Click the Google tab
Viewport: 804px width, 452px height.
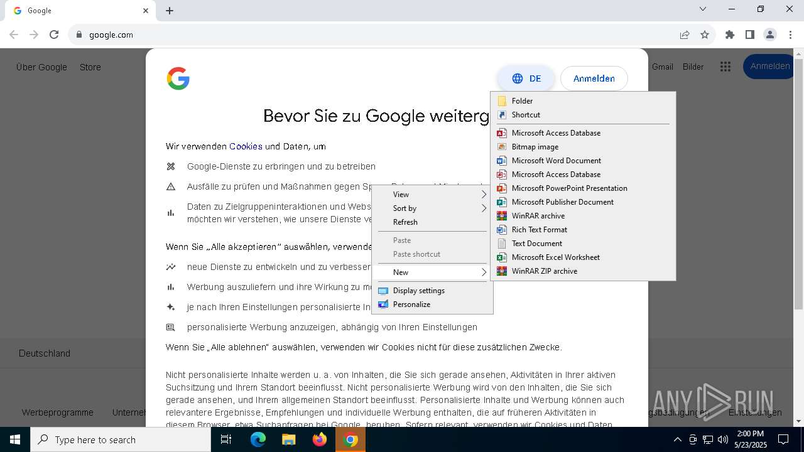pyautogui.click(x=81, y=11)
